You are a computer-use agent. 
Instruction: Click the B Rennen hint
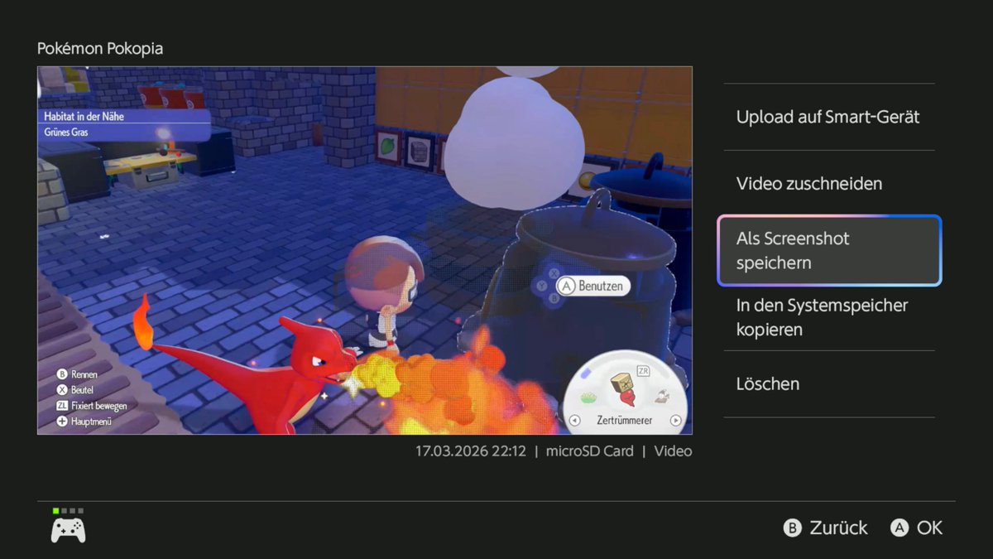click(77, 374)
